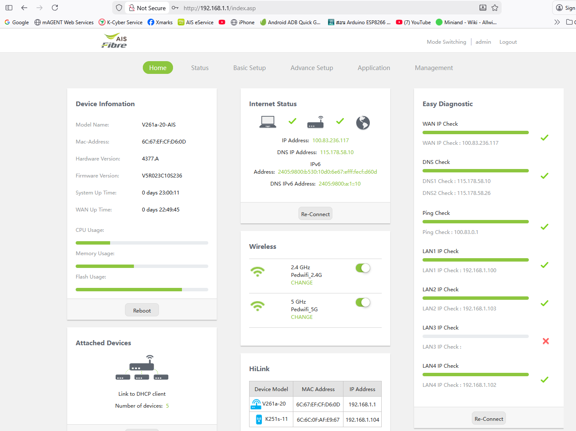Click the number of devices value 5
Viewport: 576px width, 431px height.
[167, 406]
